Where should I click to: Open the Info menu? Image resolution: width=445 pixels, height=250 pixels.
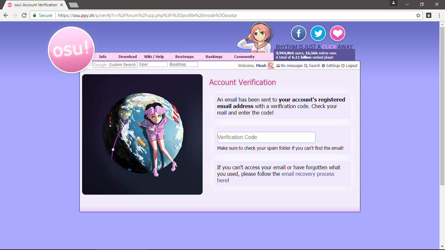(103, 57)
